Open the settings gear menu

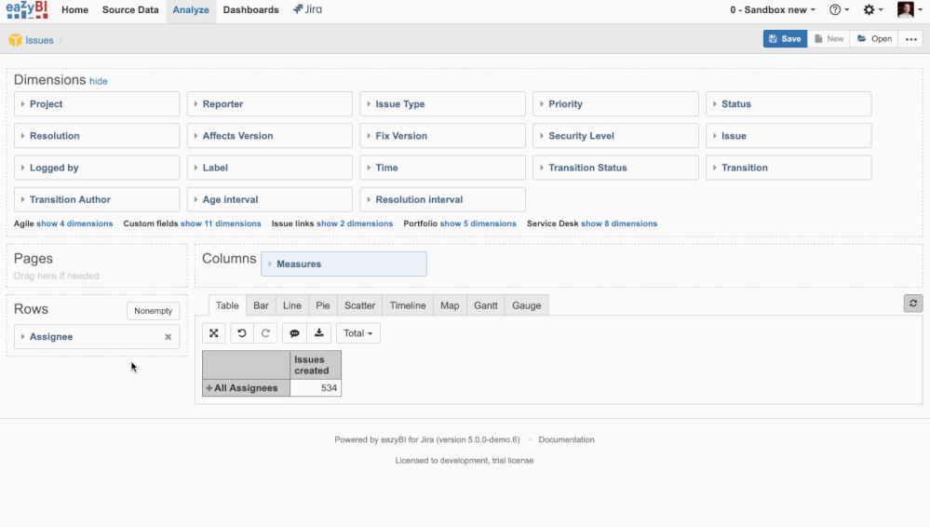click(873, 9)
